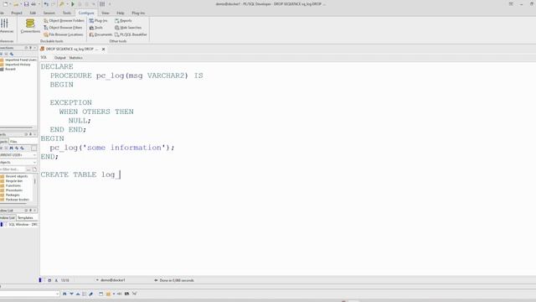Switch to the Files tab in Objects panel

13,142
